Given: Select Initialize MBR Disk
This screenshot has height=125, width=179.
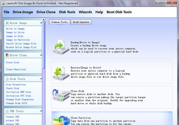Looking at the screenshot, I should 18,92.
